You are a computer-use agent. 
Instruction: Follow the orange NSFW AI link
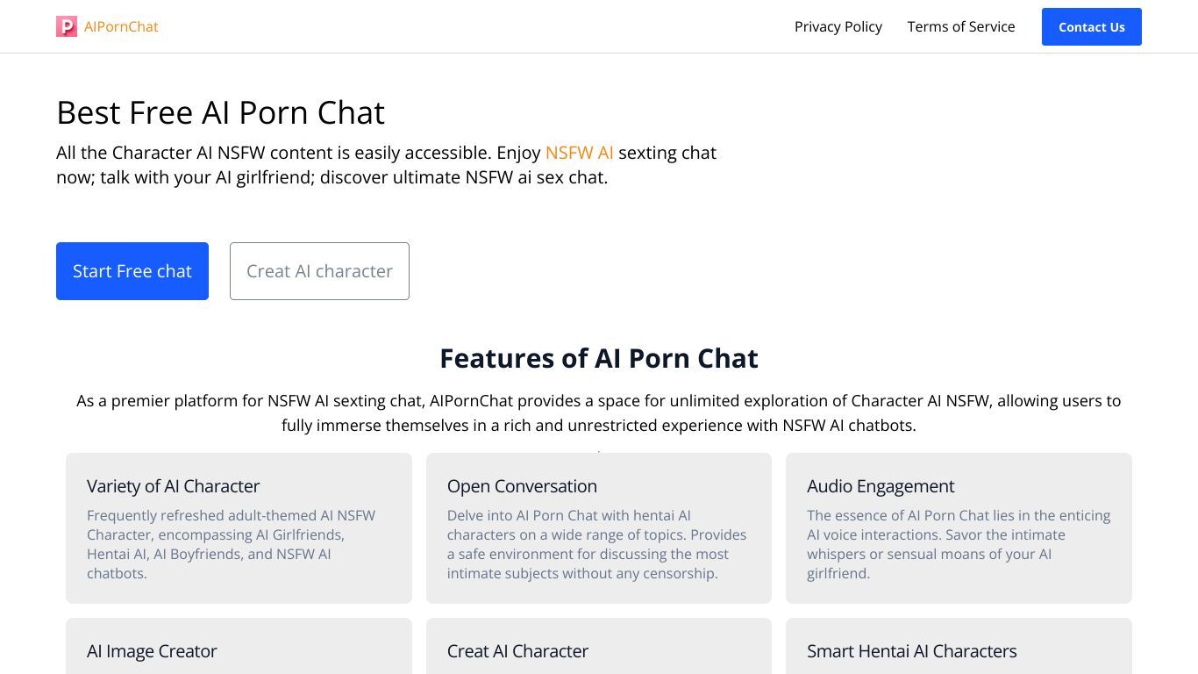[x=580, y=153]
